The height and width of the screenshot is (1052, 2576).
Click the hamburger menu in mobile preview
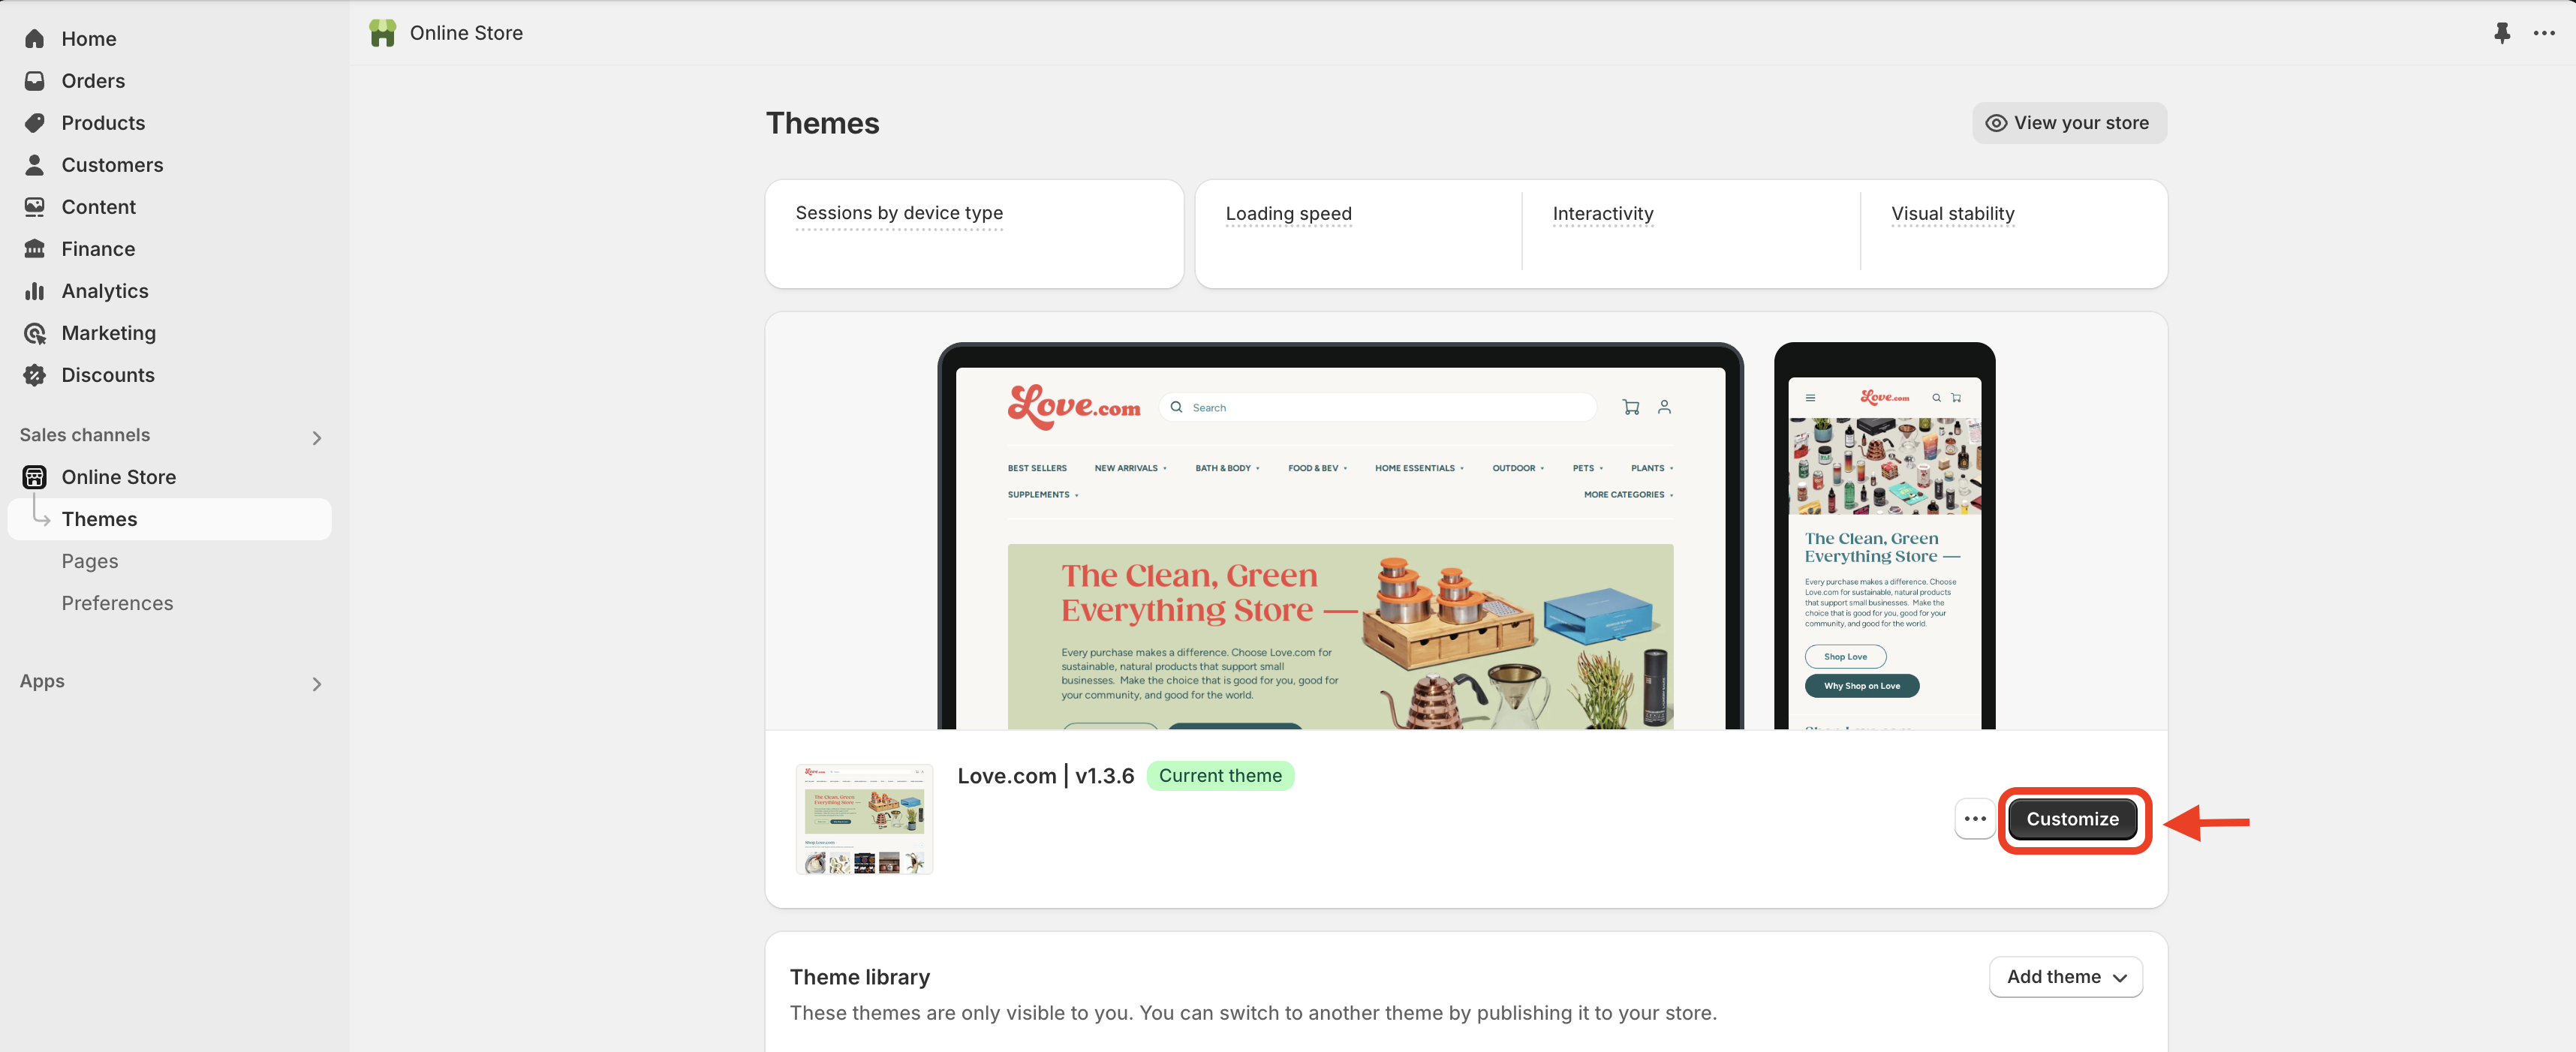tap(1810, 398)
